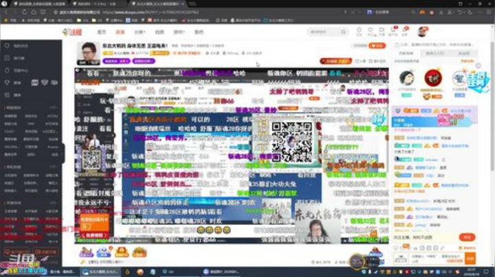Click the Douyu logo in header
495x277 pixels.
tap(72, 32)
